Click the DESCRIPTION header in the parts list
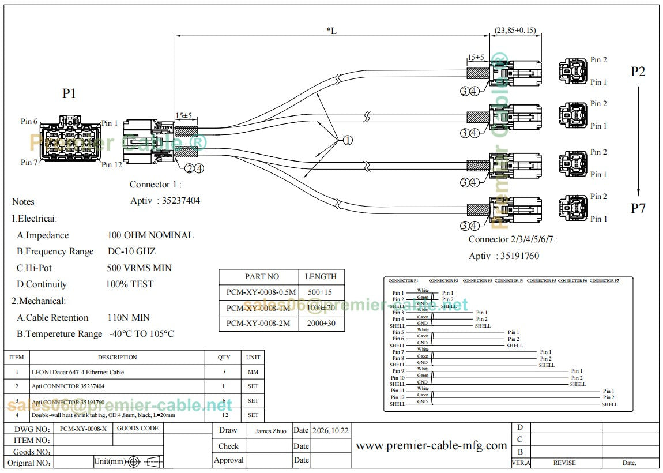 coord(118,358)
